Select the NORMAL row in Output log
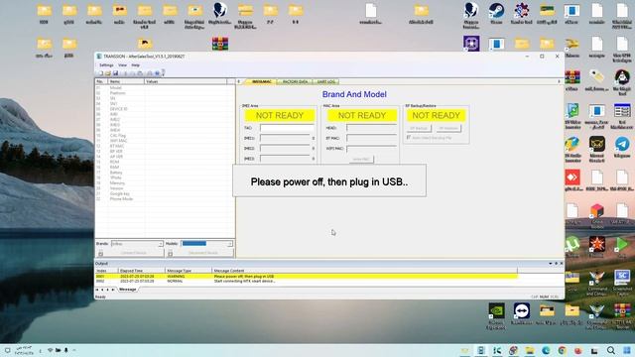635x357 pixels. (307, 281)
